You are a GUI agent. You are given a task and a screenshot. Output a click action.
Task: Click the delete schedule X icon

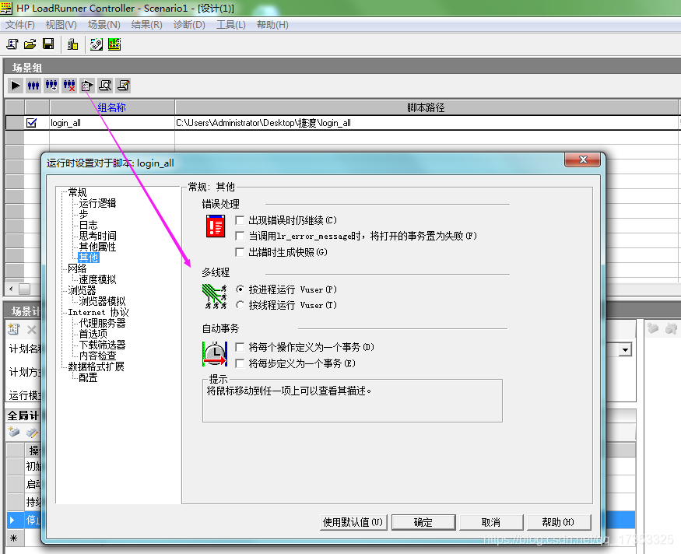click(x=31, y=330)
